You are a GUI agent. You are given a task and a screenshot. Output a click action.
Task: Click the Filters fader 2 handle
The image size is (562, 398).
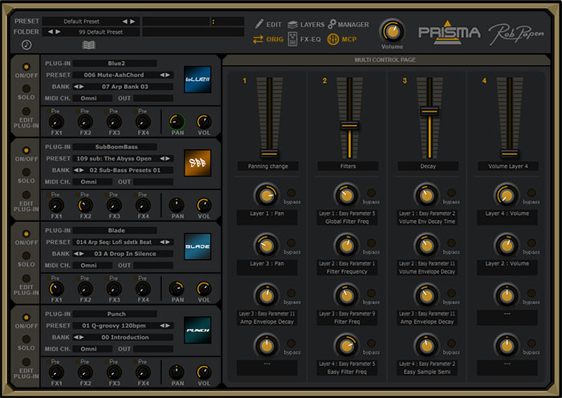click(349, 125)
